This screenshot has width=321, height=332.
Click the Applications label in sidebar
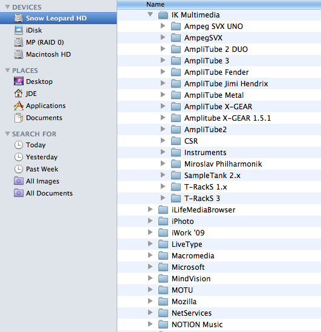click(x=46, y=106)
